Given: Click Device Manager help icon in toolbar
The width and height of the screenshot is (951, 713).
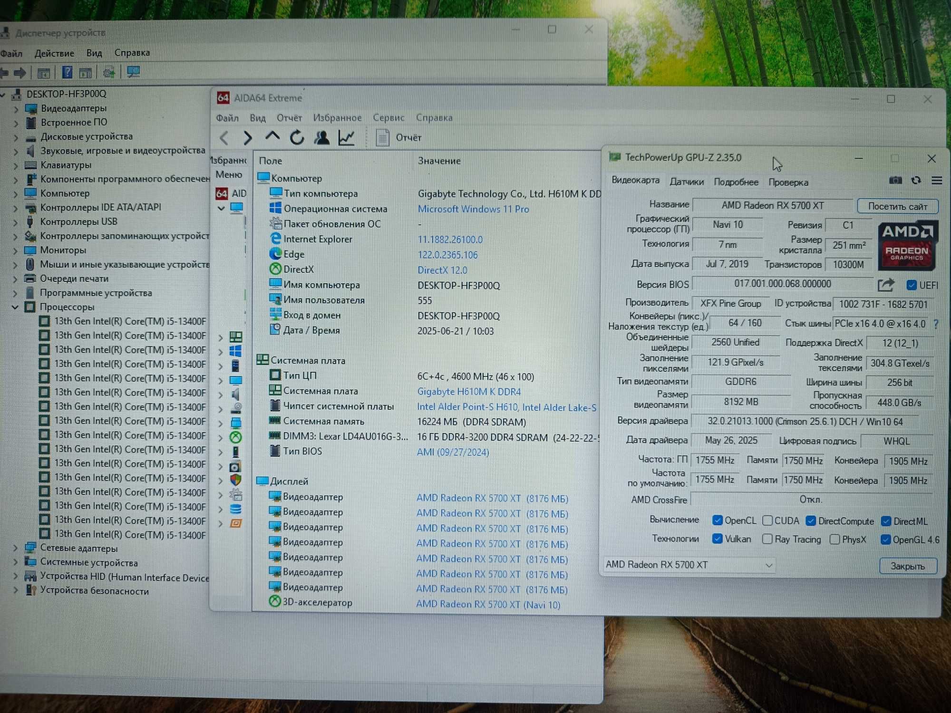Looking at the screenshot, I should (x=67, y=72).
